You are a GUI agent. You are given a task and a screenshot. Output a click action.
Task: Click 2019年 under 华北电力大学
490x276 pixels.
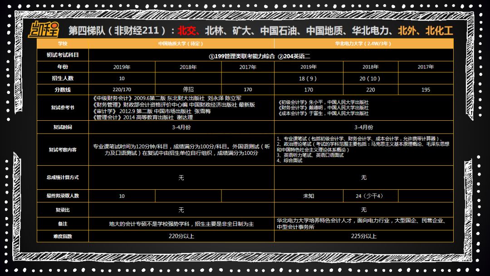click(309, 67)
